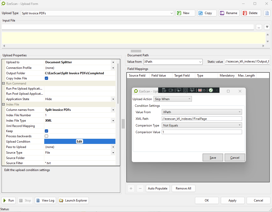272x212 pixels.
Task: Delete the Split Invoice PDFs upload type
Action: pos(251,13)
